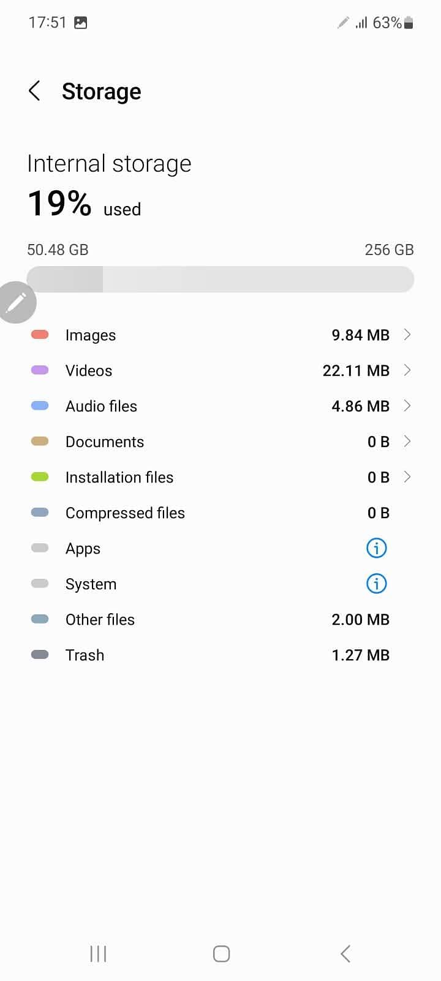Expand the Images category chevron

(407, 334)
